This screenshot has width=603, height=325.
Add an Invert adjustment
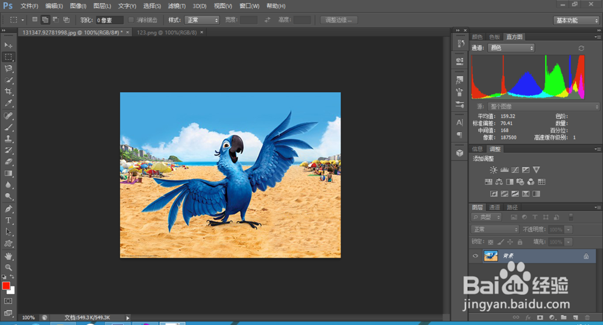point(494,194)
